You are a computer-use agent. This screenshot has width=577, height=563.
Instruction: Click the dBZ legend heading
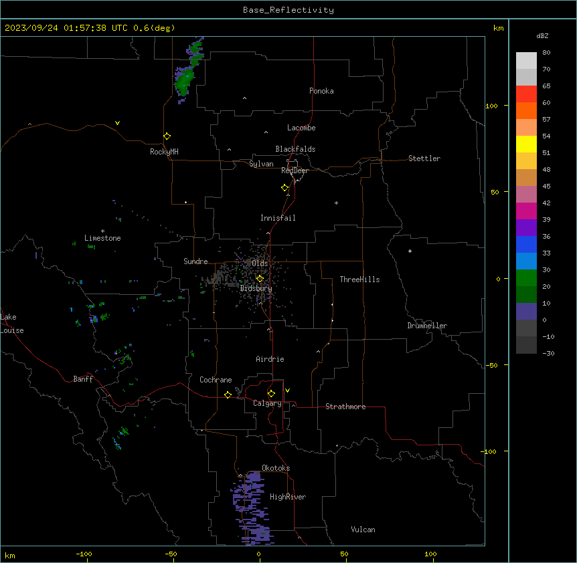(x=542, y=36)
